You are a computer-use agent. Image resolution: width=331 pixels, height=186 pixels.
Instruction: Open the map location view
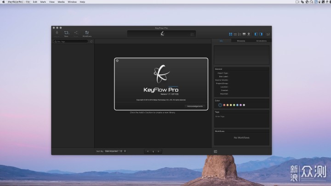pos(249,34)
